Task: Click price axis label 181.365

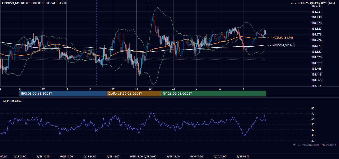Action: (317, 80)
